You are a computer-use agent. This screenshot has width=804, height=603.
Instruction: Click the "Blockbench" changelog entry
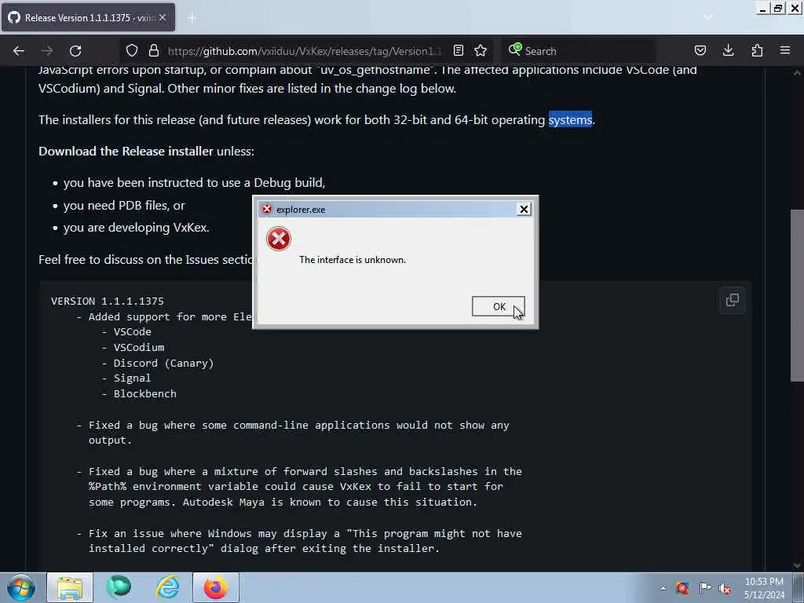pos(145,394)
